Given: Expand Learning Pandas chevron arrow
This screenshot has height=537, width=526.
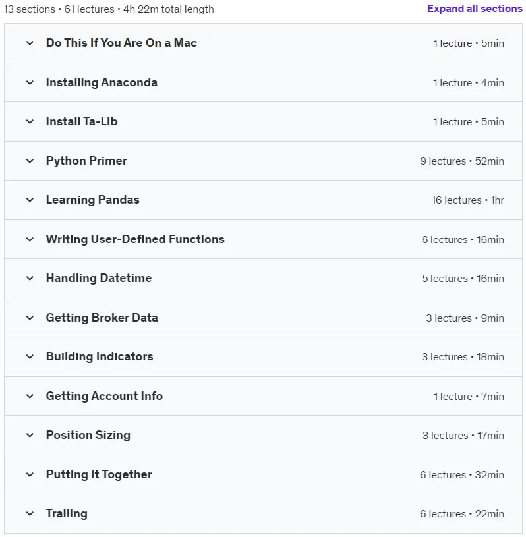Looking at the screenshot, I should coord(30,200).
